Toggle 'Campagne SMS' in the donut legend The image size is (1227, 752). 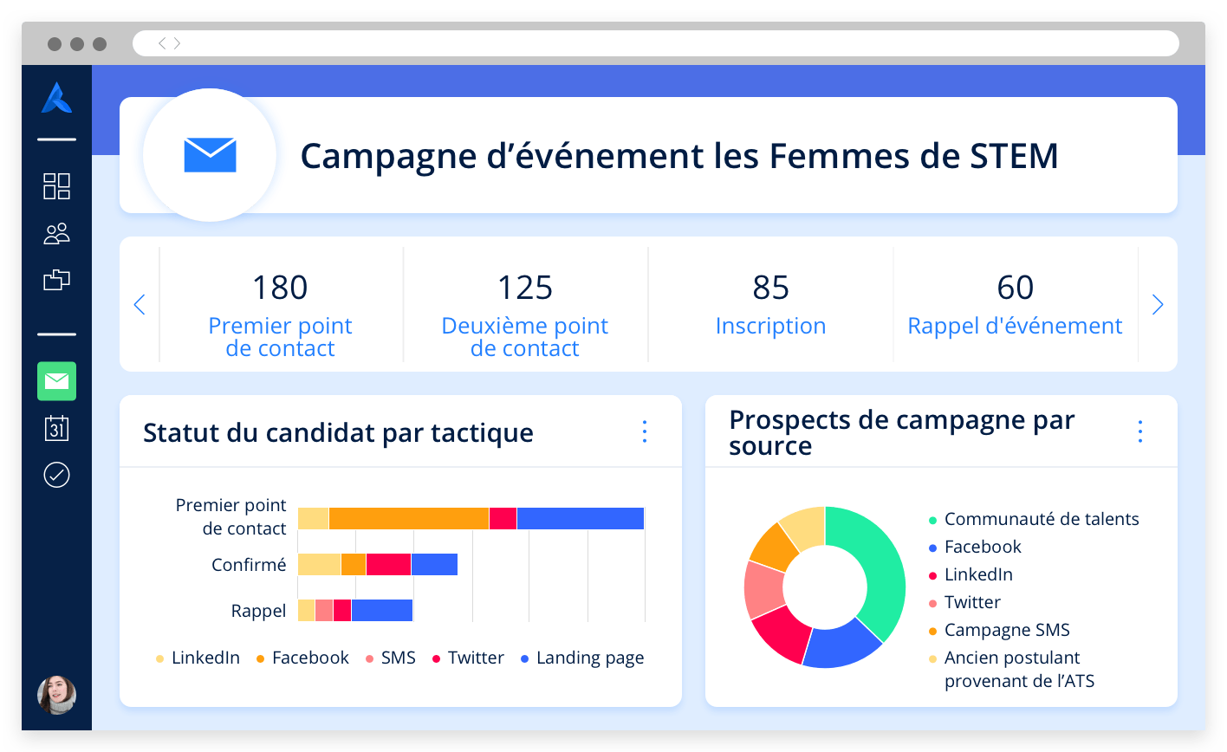(999, 631)
